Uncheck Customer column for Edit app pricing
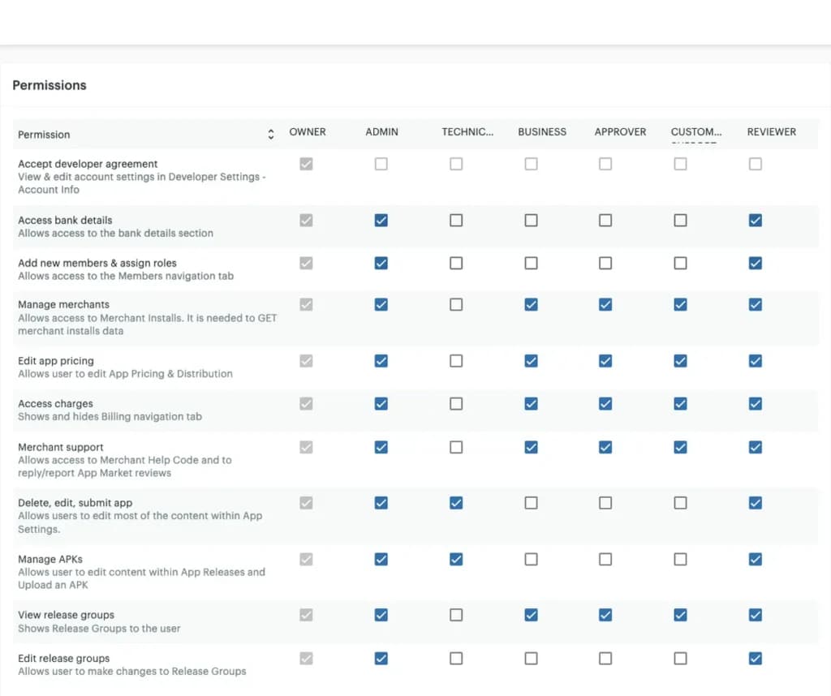Screen dimensions: 831x696 [681, 361]
